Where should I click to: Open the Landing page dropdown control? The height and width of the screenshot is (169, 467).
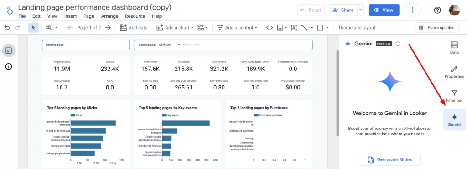(86, 45)
